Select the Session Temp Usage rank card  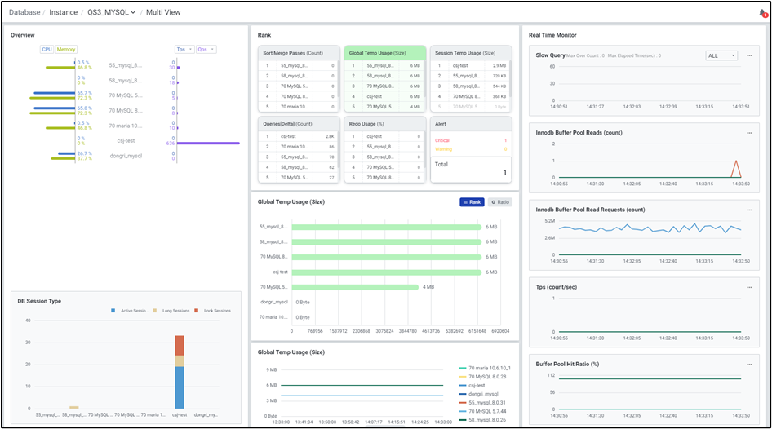[x=470, y=52]
